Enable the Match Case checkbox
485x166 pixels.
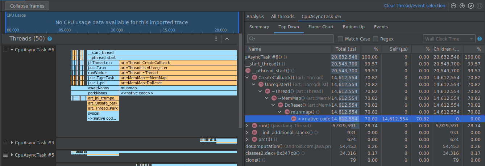(x=340, y=39)
